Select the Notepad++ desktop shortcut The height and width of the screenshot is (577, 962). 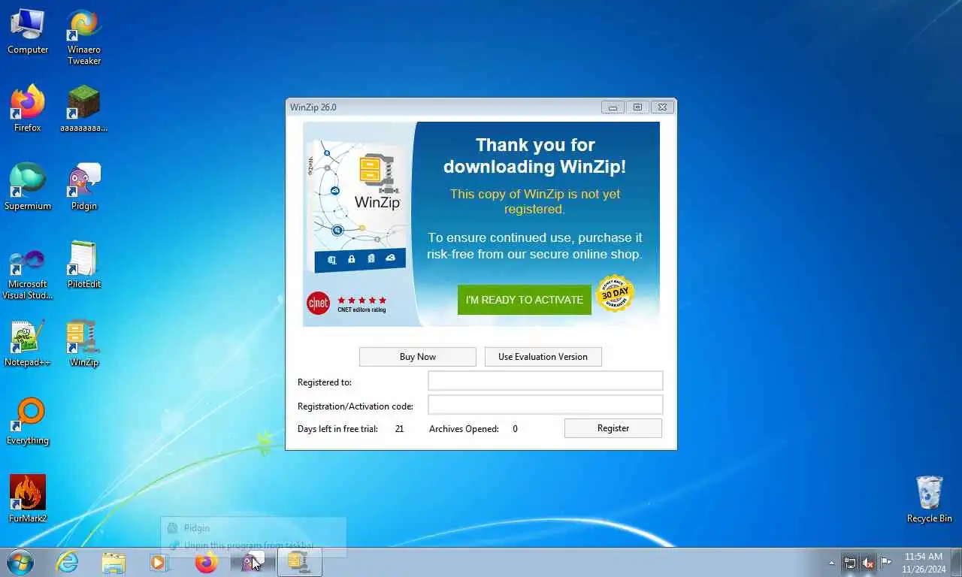point(28,343)
